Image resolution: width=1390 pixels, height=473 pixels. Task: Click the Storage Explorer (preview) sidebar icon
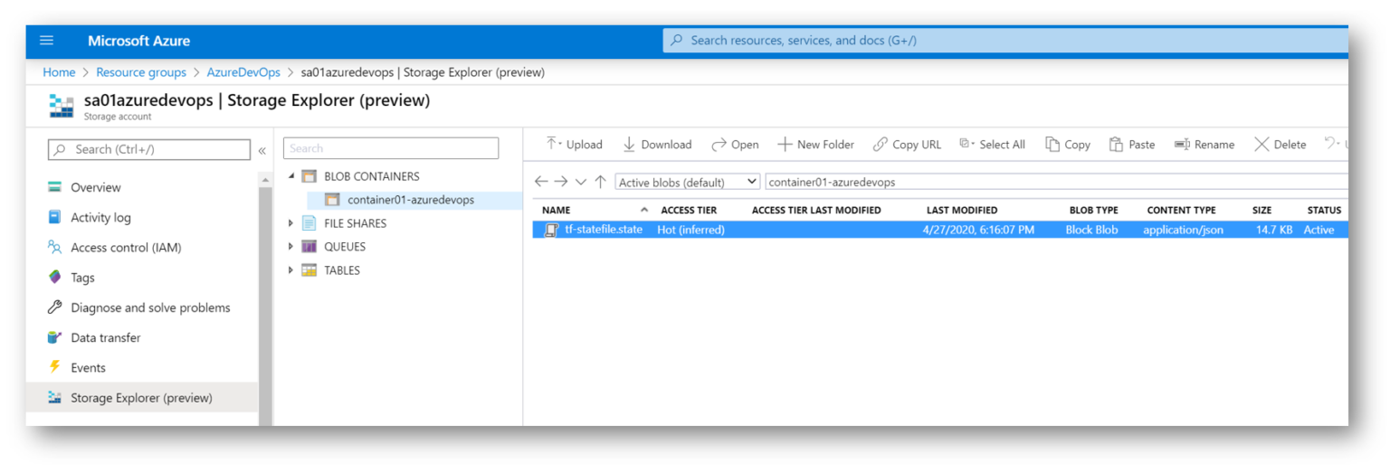pos(54,397)
